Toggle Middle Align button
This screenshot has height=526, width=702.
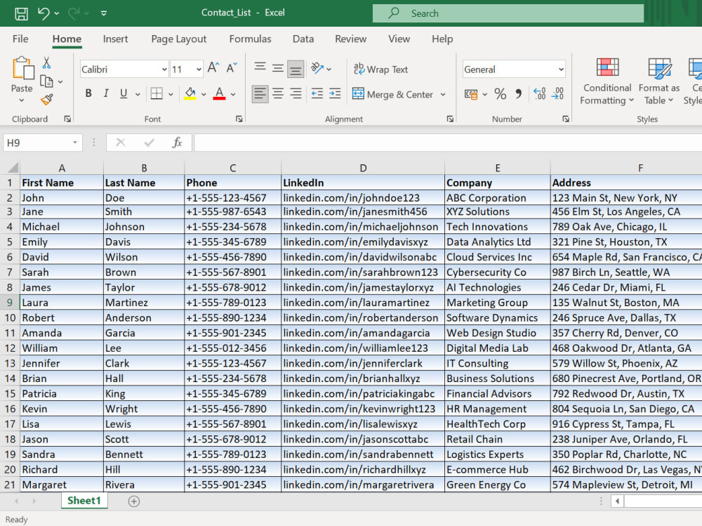277,67
